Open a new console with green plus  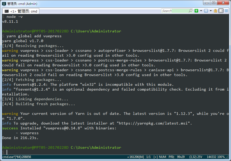click(196, 11)
